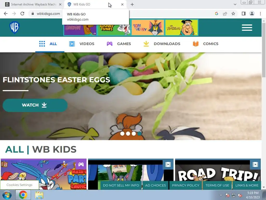Viewport: 266px width, 200px height.
Task: Click the film badge on Road Trip card
Action: click(255, 165)
